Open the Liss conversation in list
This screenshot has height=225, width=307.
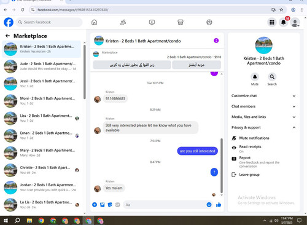(41, 118)
